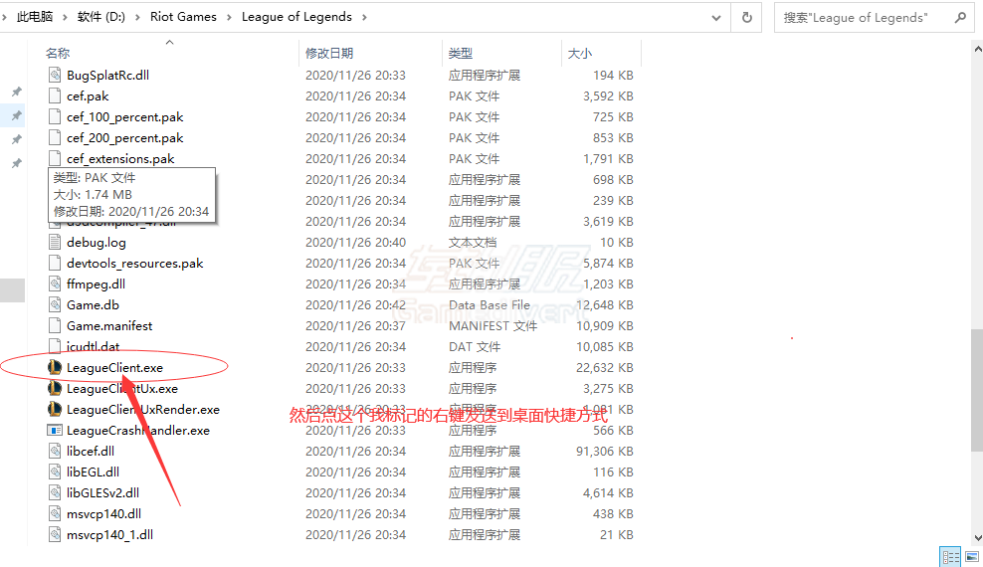
Task: Click the LeagueClientUx.exe application icon
Action: click(55, 388)
